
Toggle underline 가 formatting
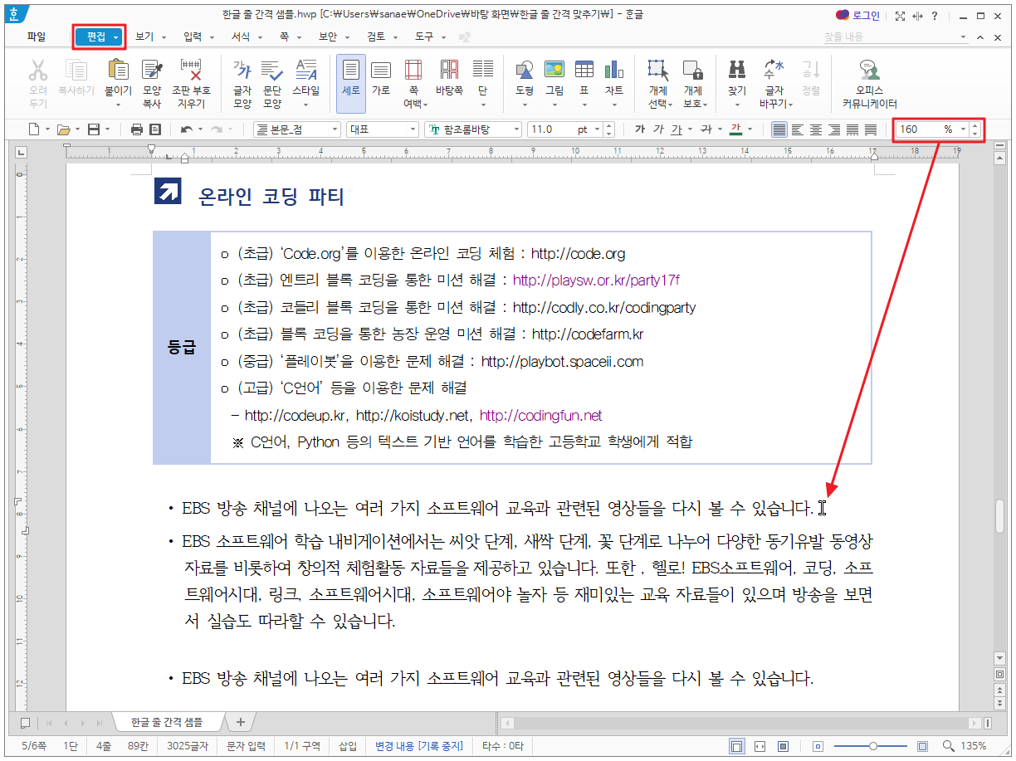tap(676, 129)
